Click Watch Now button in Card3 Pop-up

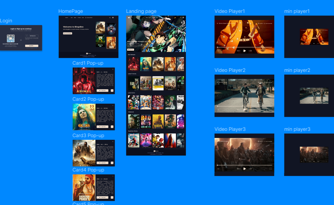tap(102, 163)
